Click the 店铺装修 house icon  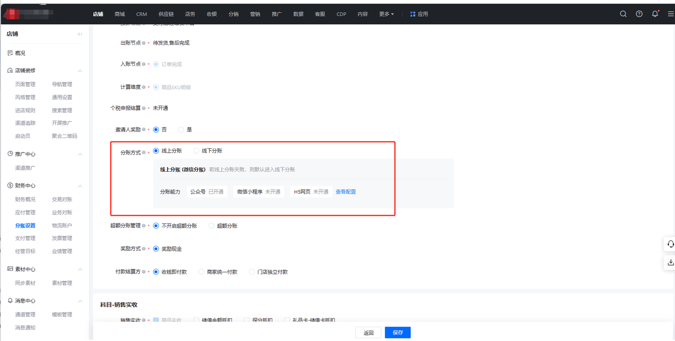[10, 70]
